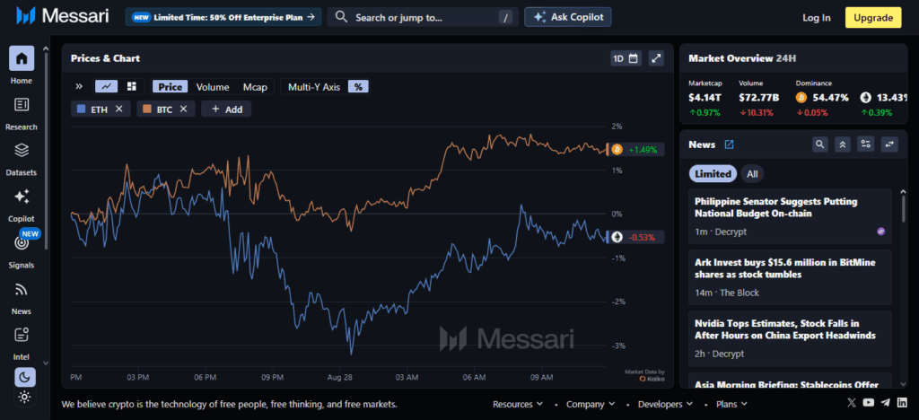Expand the Resources footer menu
The width and height of the screenshot is (919, 420).
click(x=518, y=404)
